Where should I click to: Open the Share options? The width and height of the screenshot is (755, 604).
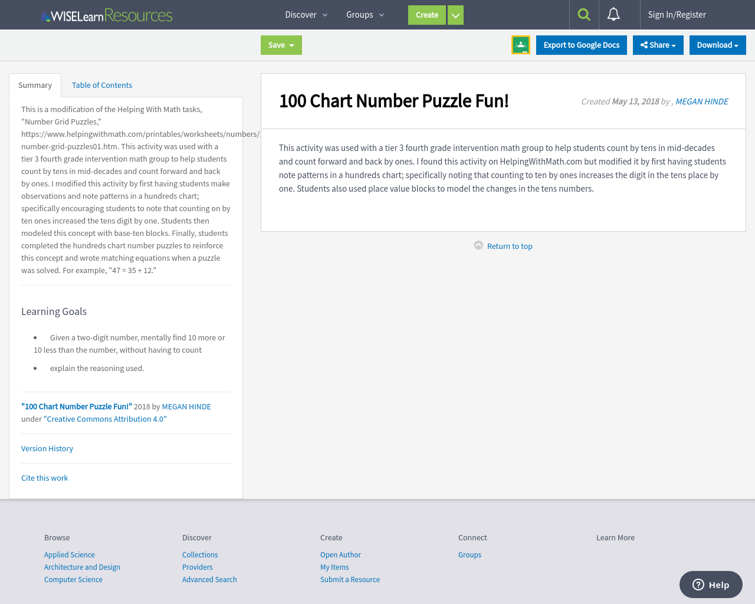658,44
